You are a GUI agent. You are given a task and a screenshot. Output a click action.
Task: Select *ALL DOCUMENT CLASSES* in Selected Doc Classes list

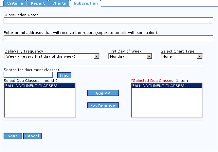pos(166,86)
